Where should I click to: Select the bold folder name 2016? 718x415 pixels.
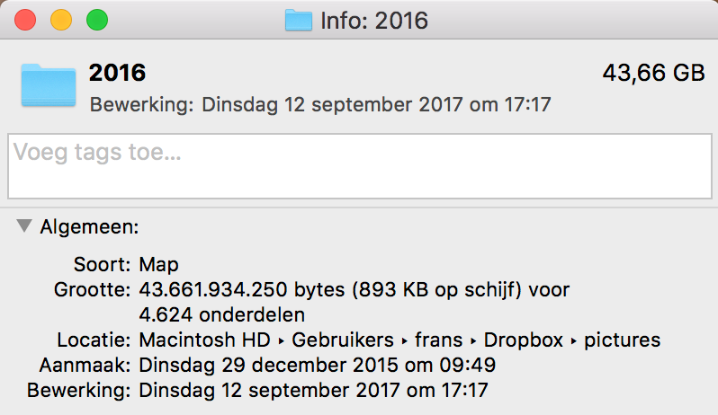coord(117,74)
